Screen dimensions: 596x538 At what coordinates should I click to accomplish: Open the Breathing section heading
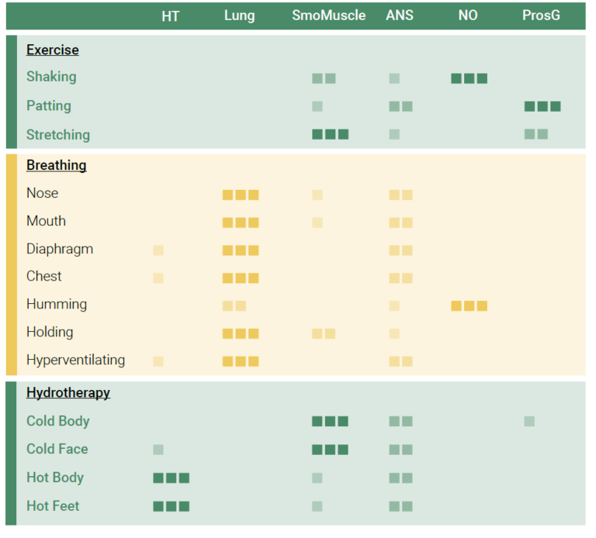click(x=57, y=165)
